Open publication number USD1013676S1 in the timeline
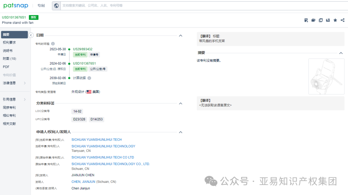The image size is (348, 195). pos(84,63)
